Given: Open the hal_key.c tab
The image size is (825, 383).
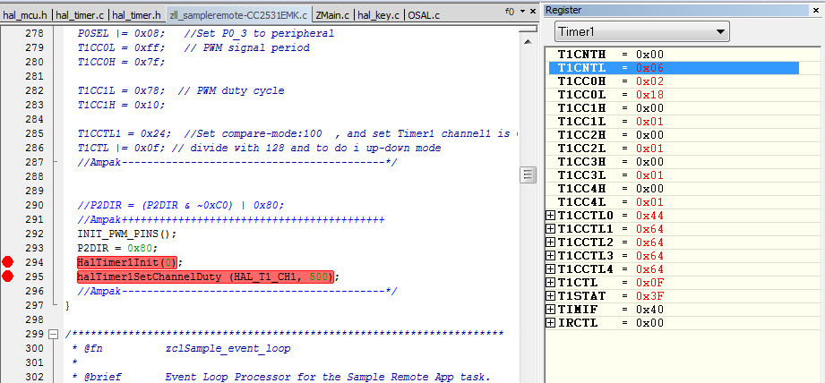Looking at the screenshot, I should click(378, 15).
